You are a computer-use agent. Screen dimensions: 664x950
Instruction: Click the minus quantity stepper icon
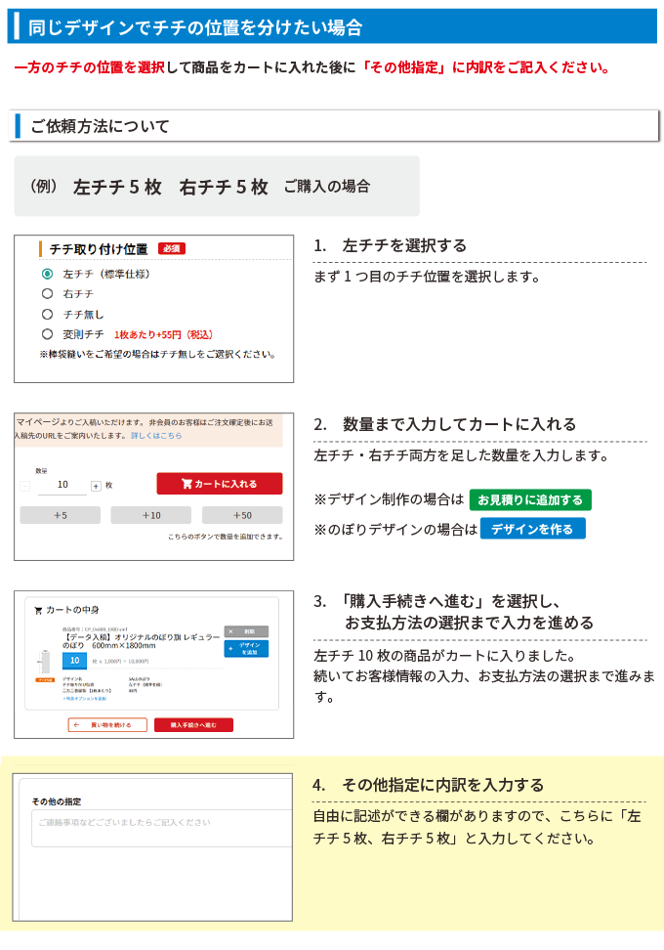pyautogui.click(x=25, y=485)
